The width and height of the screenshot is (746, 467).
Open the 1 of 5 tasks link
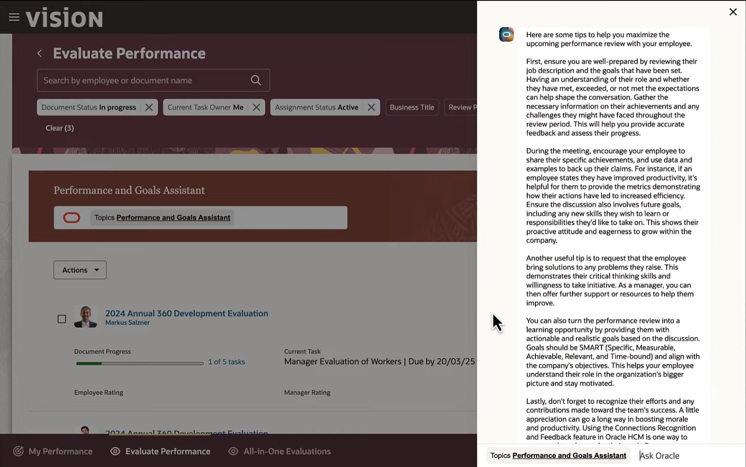(226, 362)
